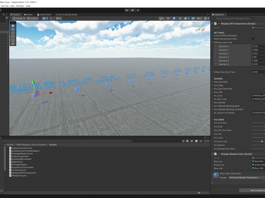Expand the Acs_Reload array
The width and height of the screenshot is (265, 198).
(x=212, y=102)
